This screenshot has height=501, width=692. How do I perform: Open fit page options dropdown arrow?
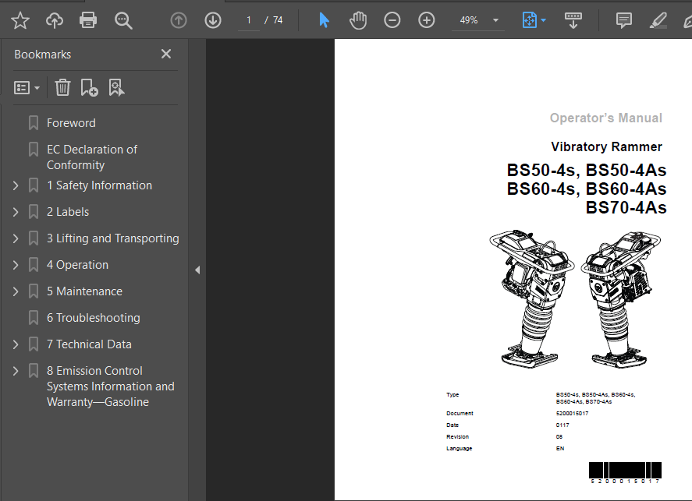click(543, 20)
